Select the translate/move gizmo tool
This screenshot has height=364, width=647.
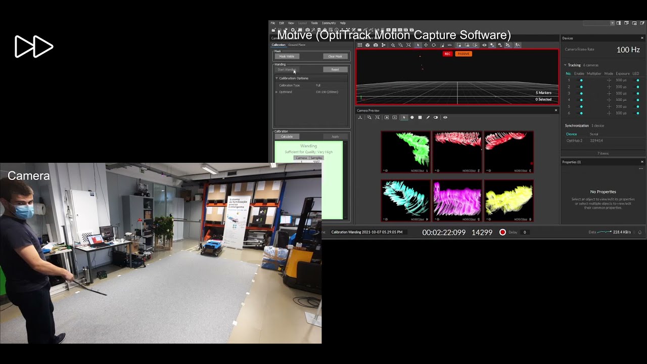click(426, 45)
